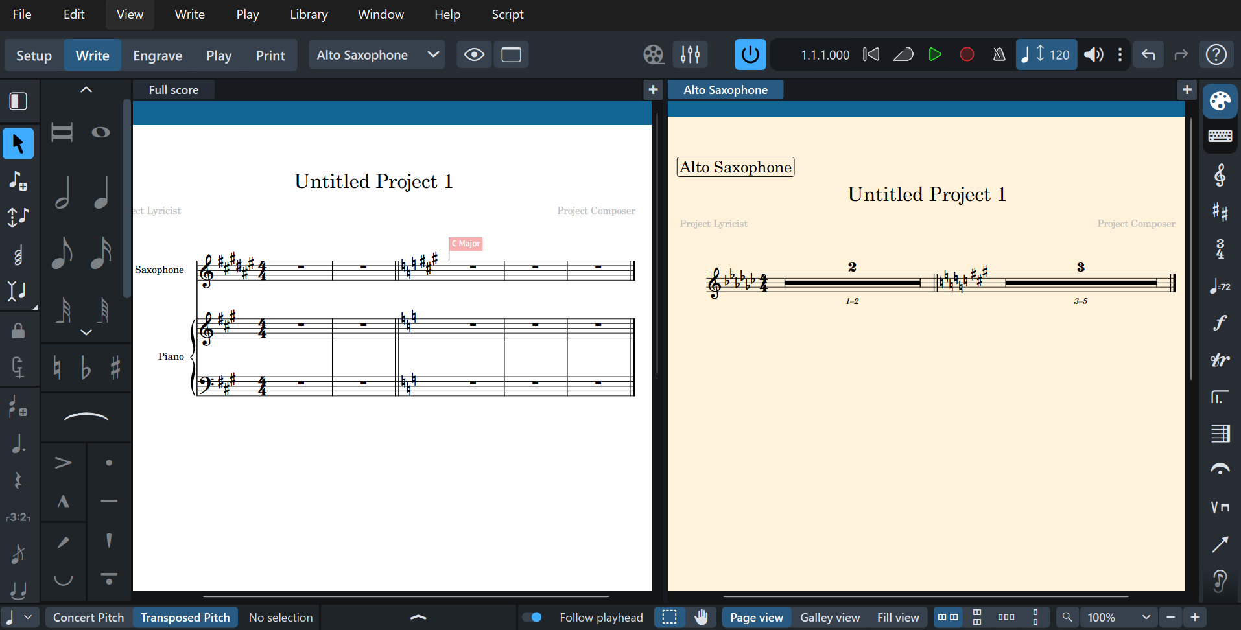The height and width of the screenshot is (630, 1241).
Task: Switch to Engrave mode
Action: (x=158, y=56)
